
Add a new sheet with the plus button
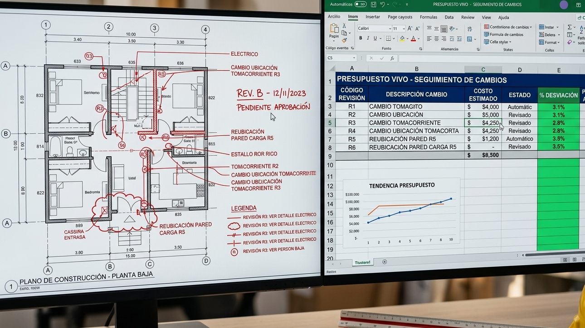(x=385, y=262)
